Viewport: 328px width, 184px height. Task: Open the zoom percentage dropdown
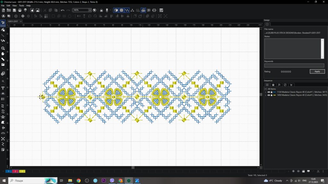coord(89,10)
